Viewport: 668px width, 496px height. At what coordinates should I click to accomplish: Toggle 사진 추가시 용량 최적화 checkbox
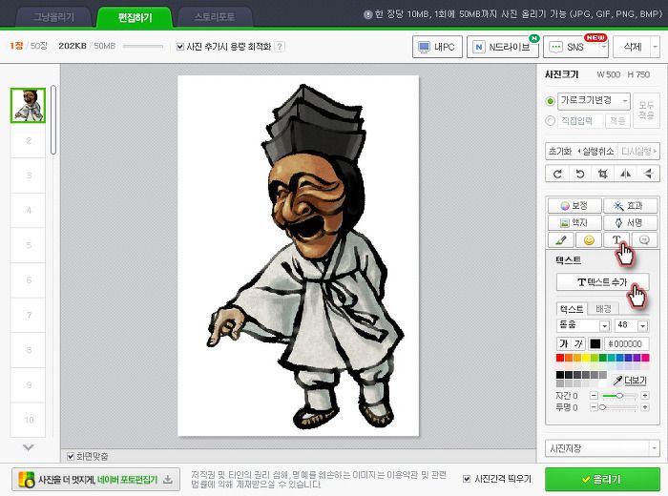[179, 47]
